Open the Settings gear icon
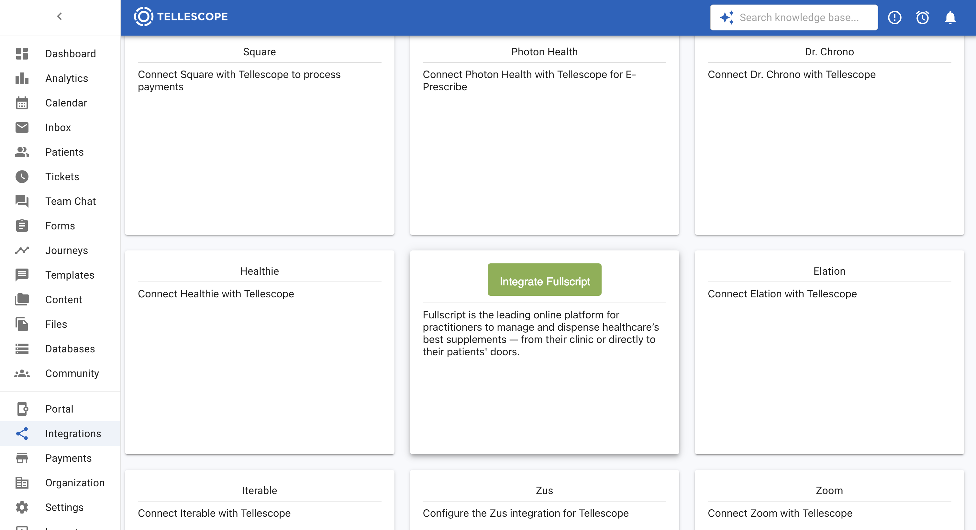The width and height of the screenshot is (976, 530). click(x=22, y=507)
